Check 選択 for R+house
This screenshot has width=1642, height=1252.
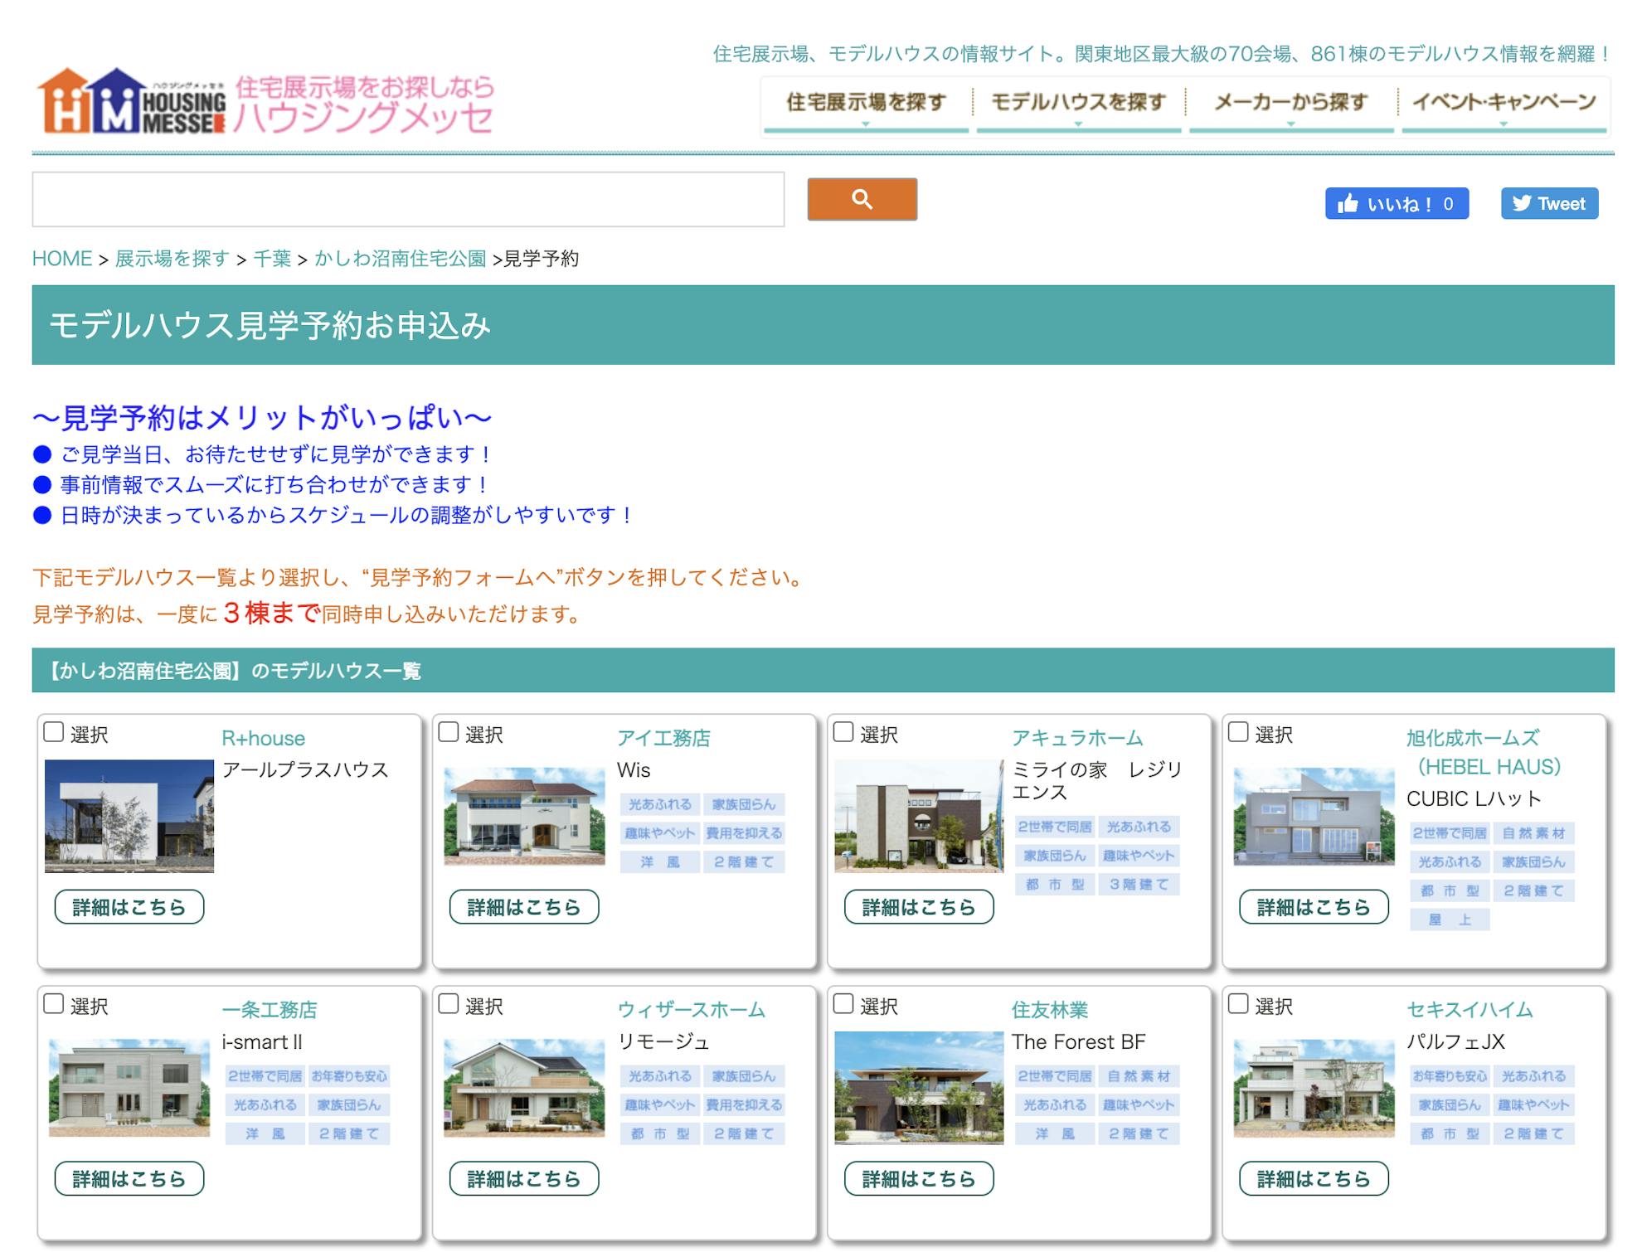pos(54,732)
